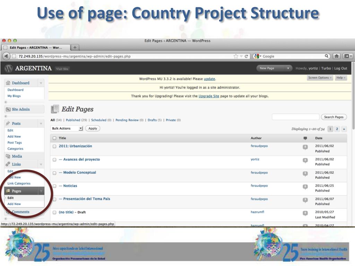The image size is (355, 266).
Task: Check the Avances del proyecto row
Action: click(54, 160)
